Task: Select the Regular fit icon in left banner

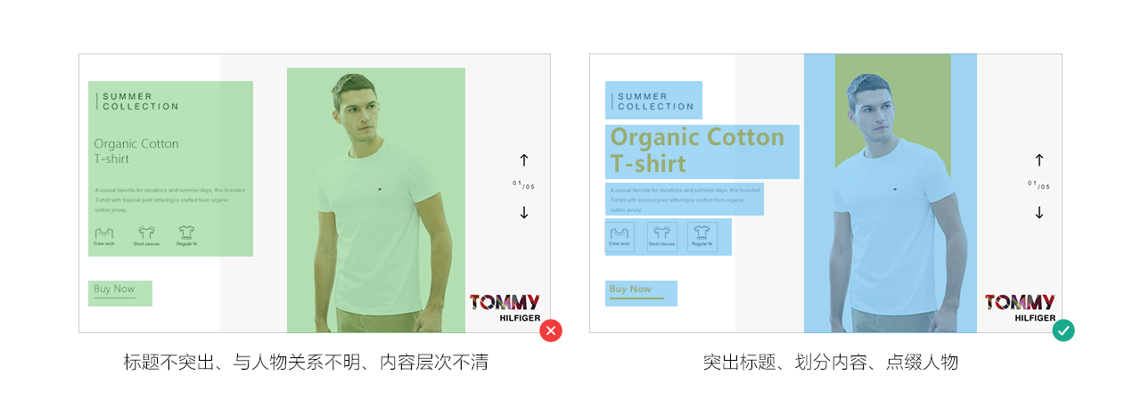Action: (186, 233)
